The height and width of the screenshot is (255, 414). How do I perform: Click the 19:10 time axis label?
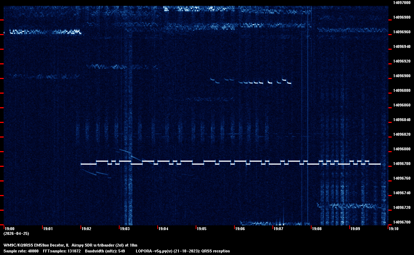394,229
